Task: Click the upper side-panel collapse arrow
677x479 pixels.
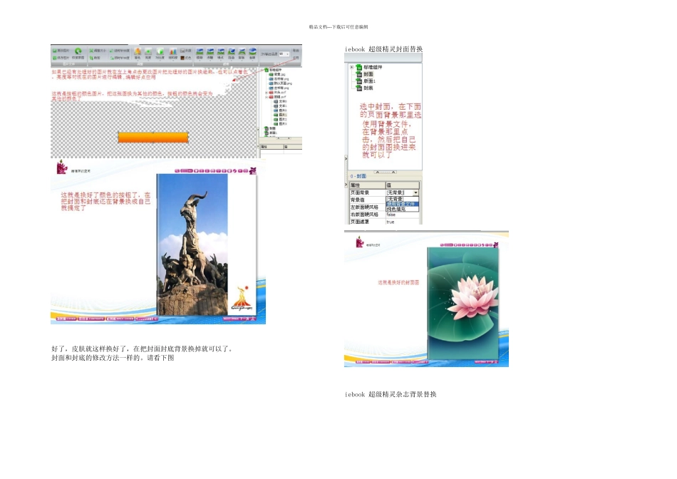Action: [346, 159]
